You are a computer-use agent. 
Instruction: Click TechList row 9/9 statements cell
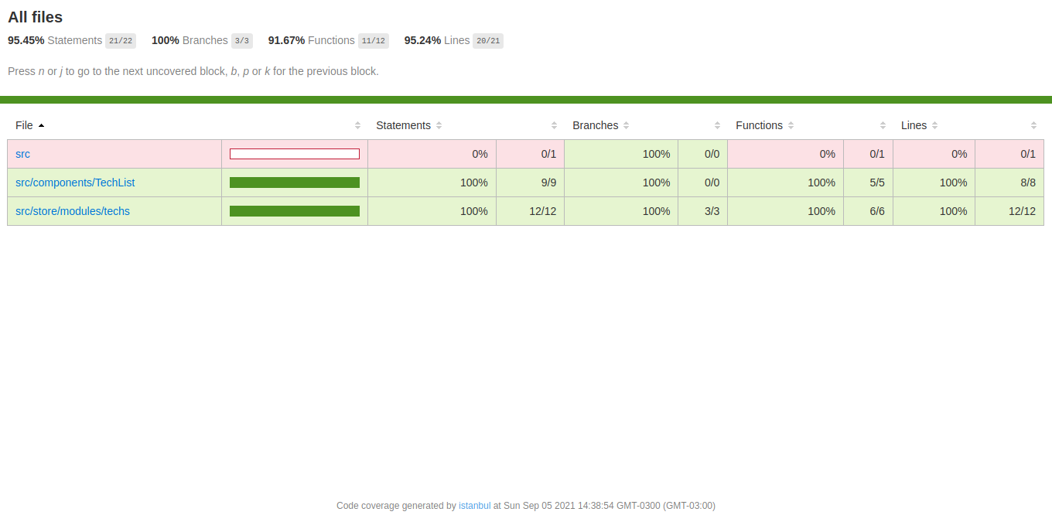[530, 183]
